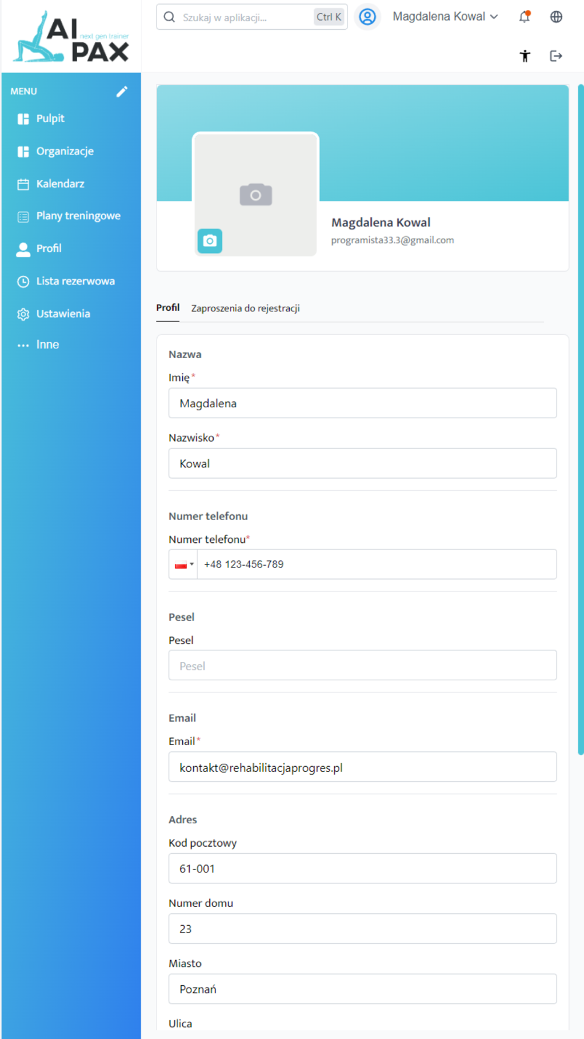This screenshot has width=584, height=1039.
Task: Click the Kalendarz calendar icon
Action: click(23, 184)
